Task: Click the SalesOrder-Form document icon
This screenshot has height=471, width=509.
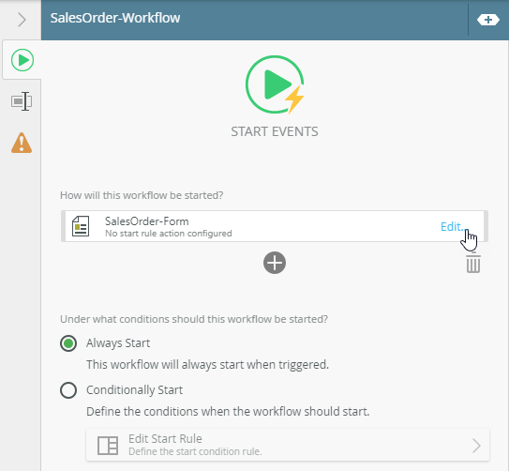Action: click(81, 226)
